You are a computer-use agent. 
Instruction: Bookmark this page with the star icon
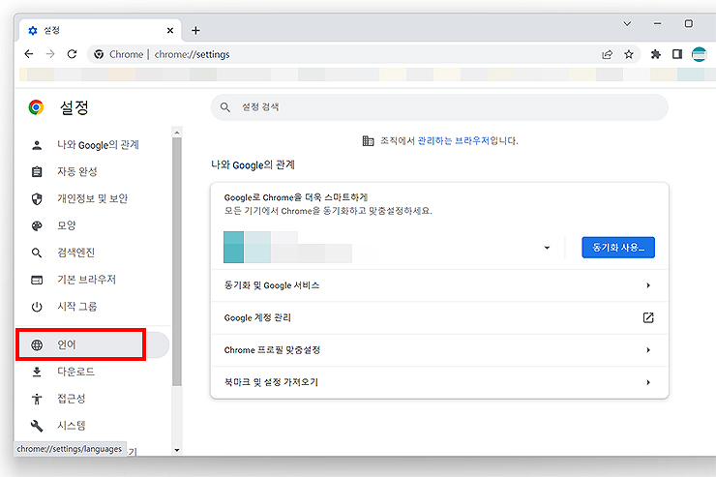(629, 54)
